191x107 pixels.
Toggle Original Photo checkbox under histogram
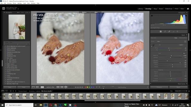tap(152, 28)
